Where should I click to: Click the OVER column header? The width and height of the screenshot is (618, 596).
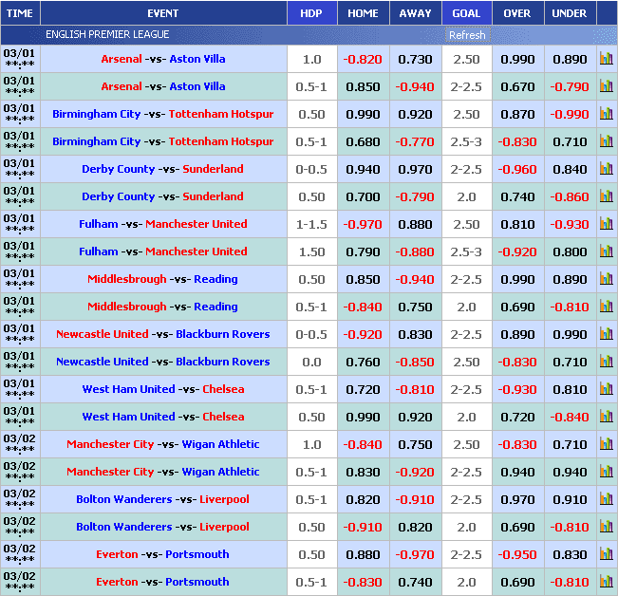[x=517, y=13]
